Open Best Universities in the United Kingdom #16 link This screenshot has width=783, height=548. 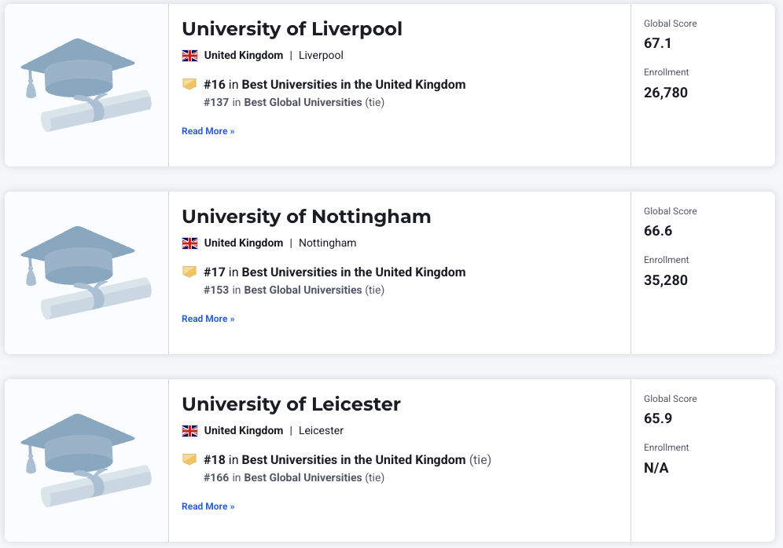353,85
